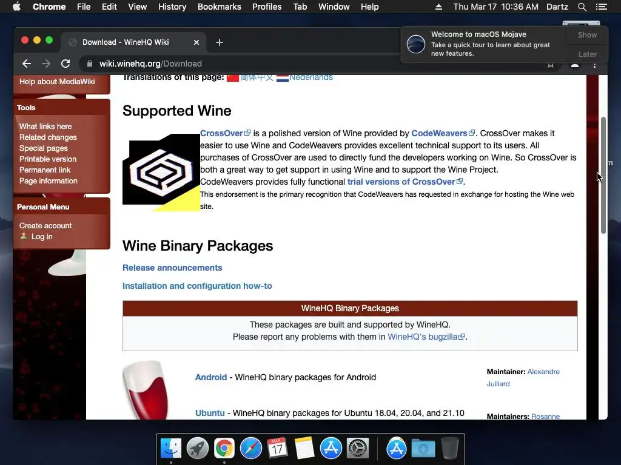
Task: Open Alexandre Julliard maintainer link
Action: click(x=523, y=378)
